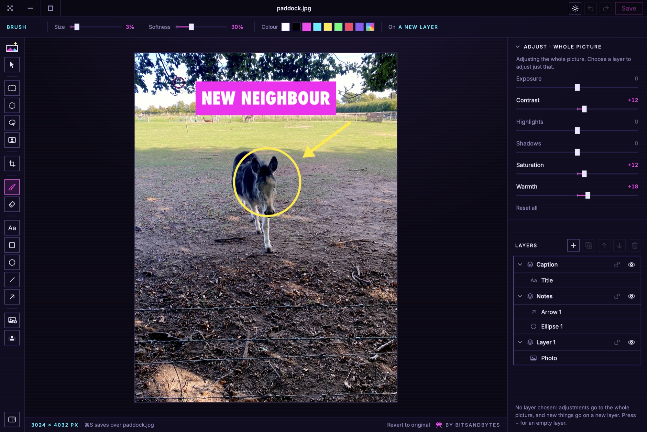The height and width of the screenshot is (432, 647).
Task: Hide the Caption layer
Action: (x=631, y=265)
